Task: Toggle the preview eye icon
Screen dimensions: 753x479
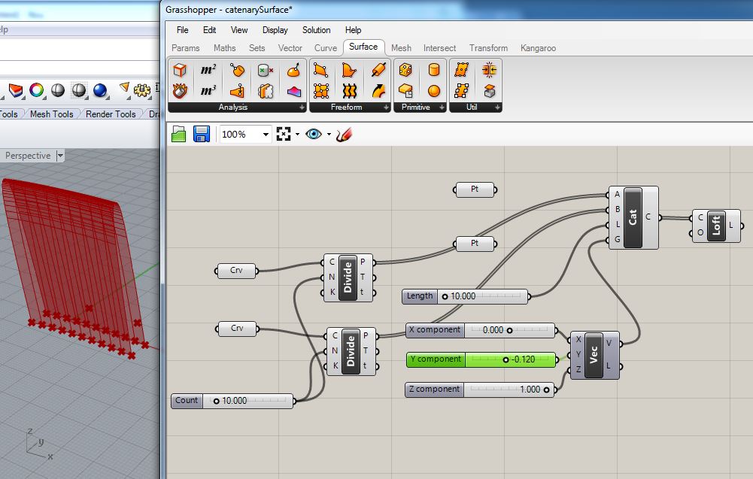Action: pyautogui.click(x=313, y=134)
